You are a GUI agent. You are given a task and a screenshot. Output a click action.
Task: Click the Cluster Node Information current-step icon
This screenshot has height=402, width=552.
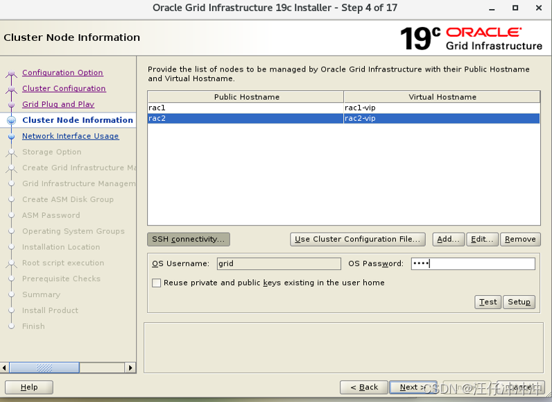11,120
